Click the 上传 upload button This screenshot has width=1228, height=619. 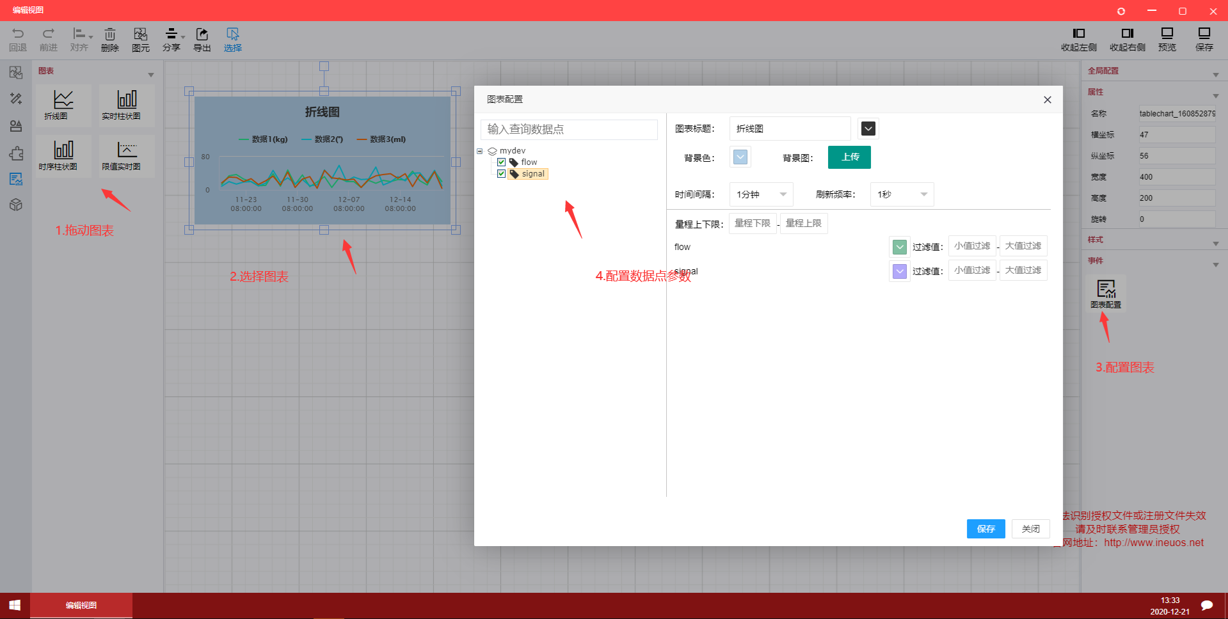(x=849, y=157)
